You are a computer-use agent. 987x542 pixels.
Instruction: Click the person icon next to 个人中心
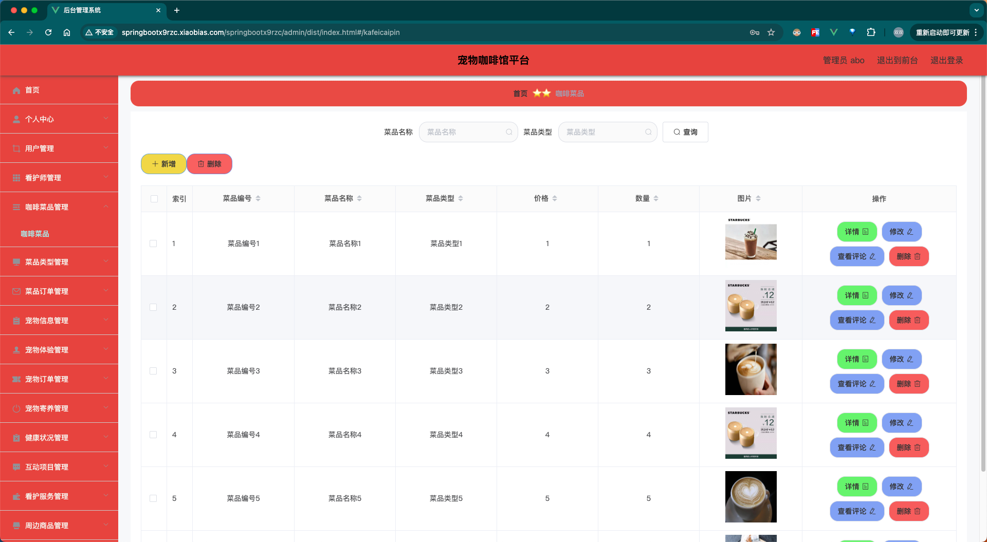point(16,119)
